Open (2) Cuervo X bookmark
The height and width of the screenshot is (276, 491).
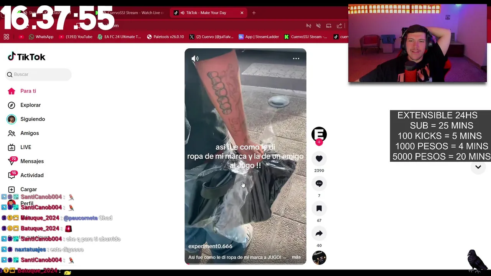click(211, 37)
